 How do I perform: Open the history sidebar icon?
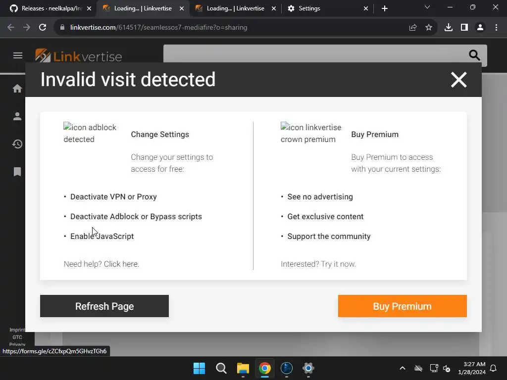[x=17, y=144]
